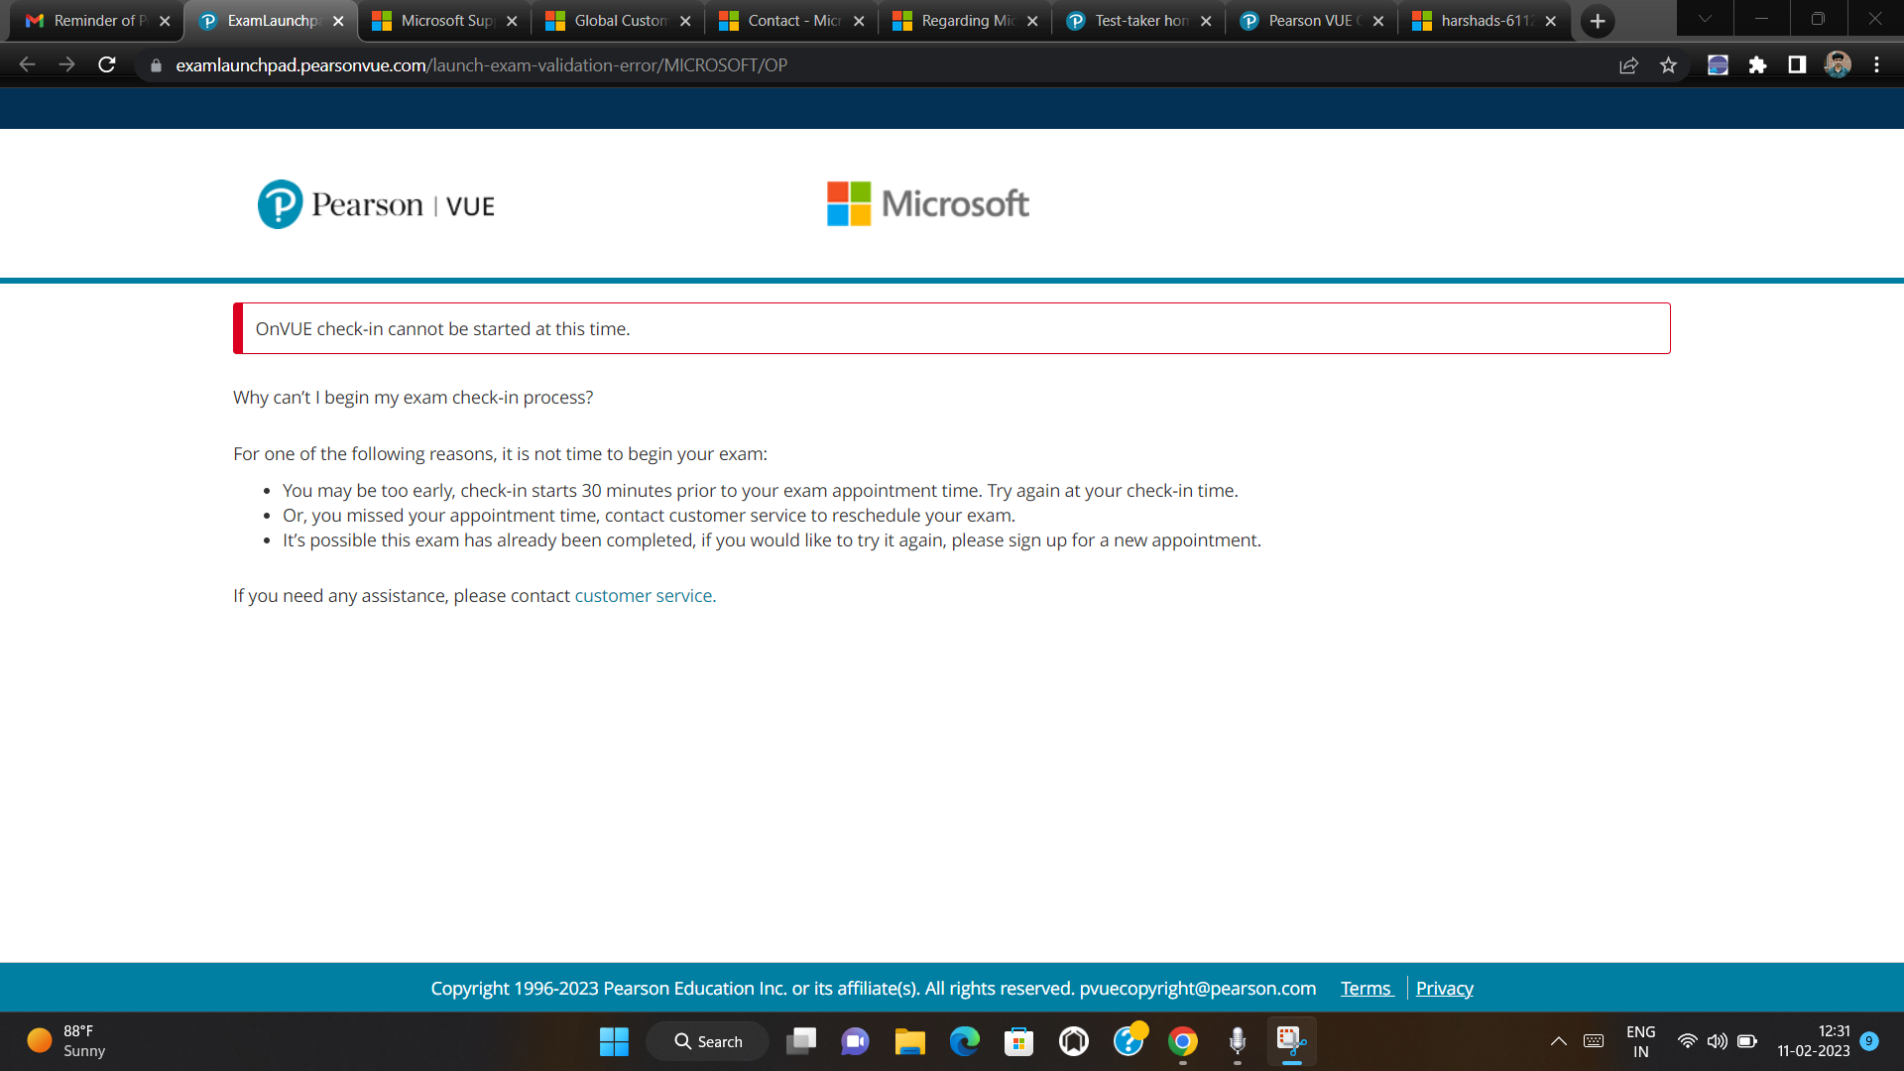Image resolution: width=1904 pixels, height=1071 pixels.
Task: Click 'Why can't I begin' heading text
Action: (x=413, y=397)
